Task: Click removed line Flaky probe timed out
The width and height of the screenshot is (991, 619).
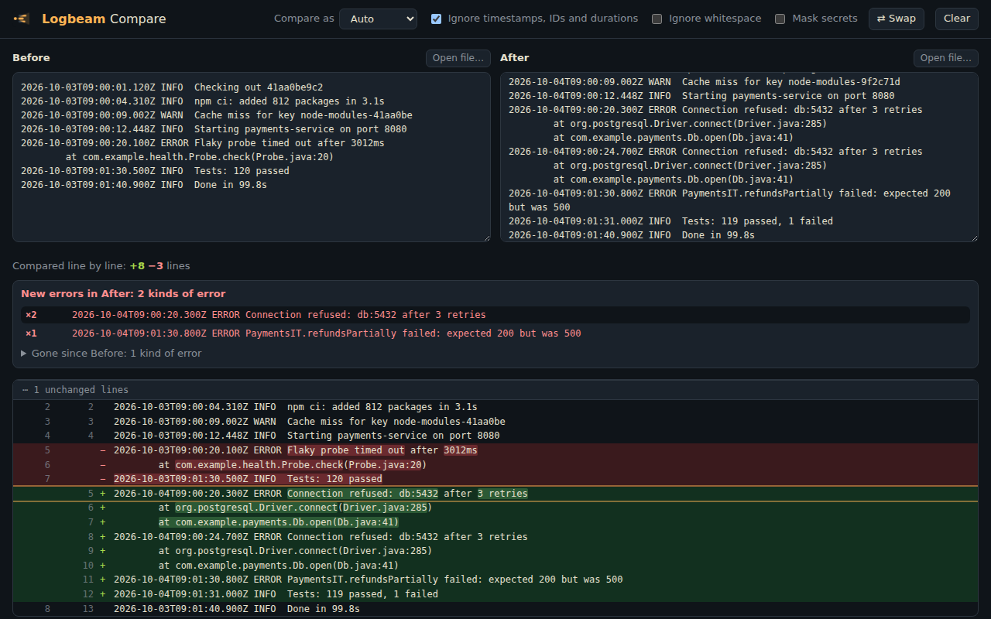Action: (495, 450)
